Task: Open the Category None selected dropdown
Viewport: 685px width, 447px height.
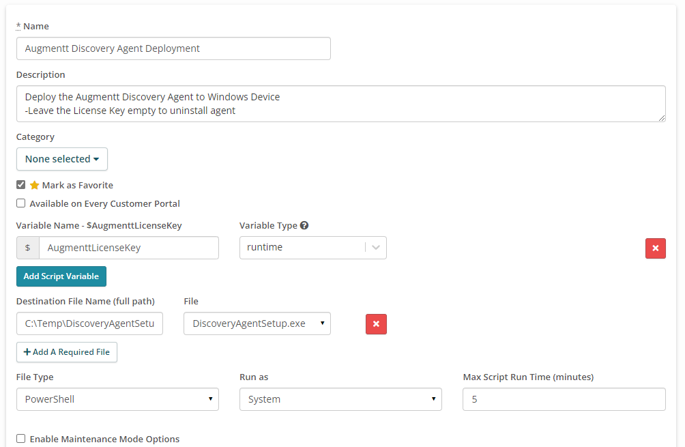Action: 62,159
